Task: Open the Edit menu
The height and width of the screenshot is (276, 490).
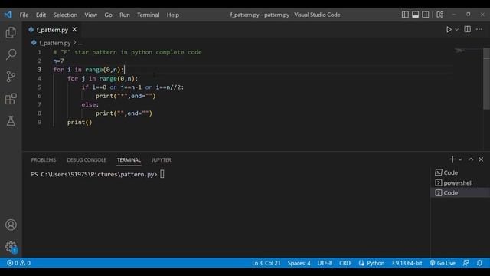Action: pos(41,15)
